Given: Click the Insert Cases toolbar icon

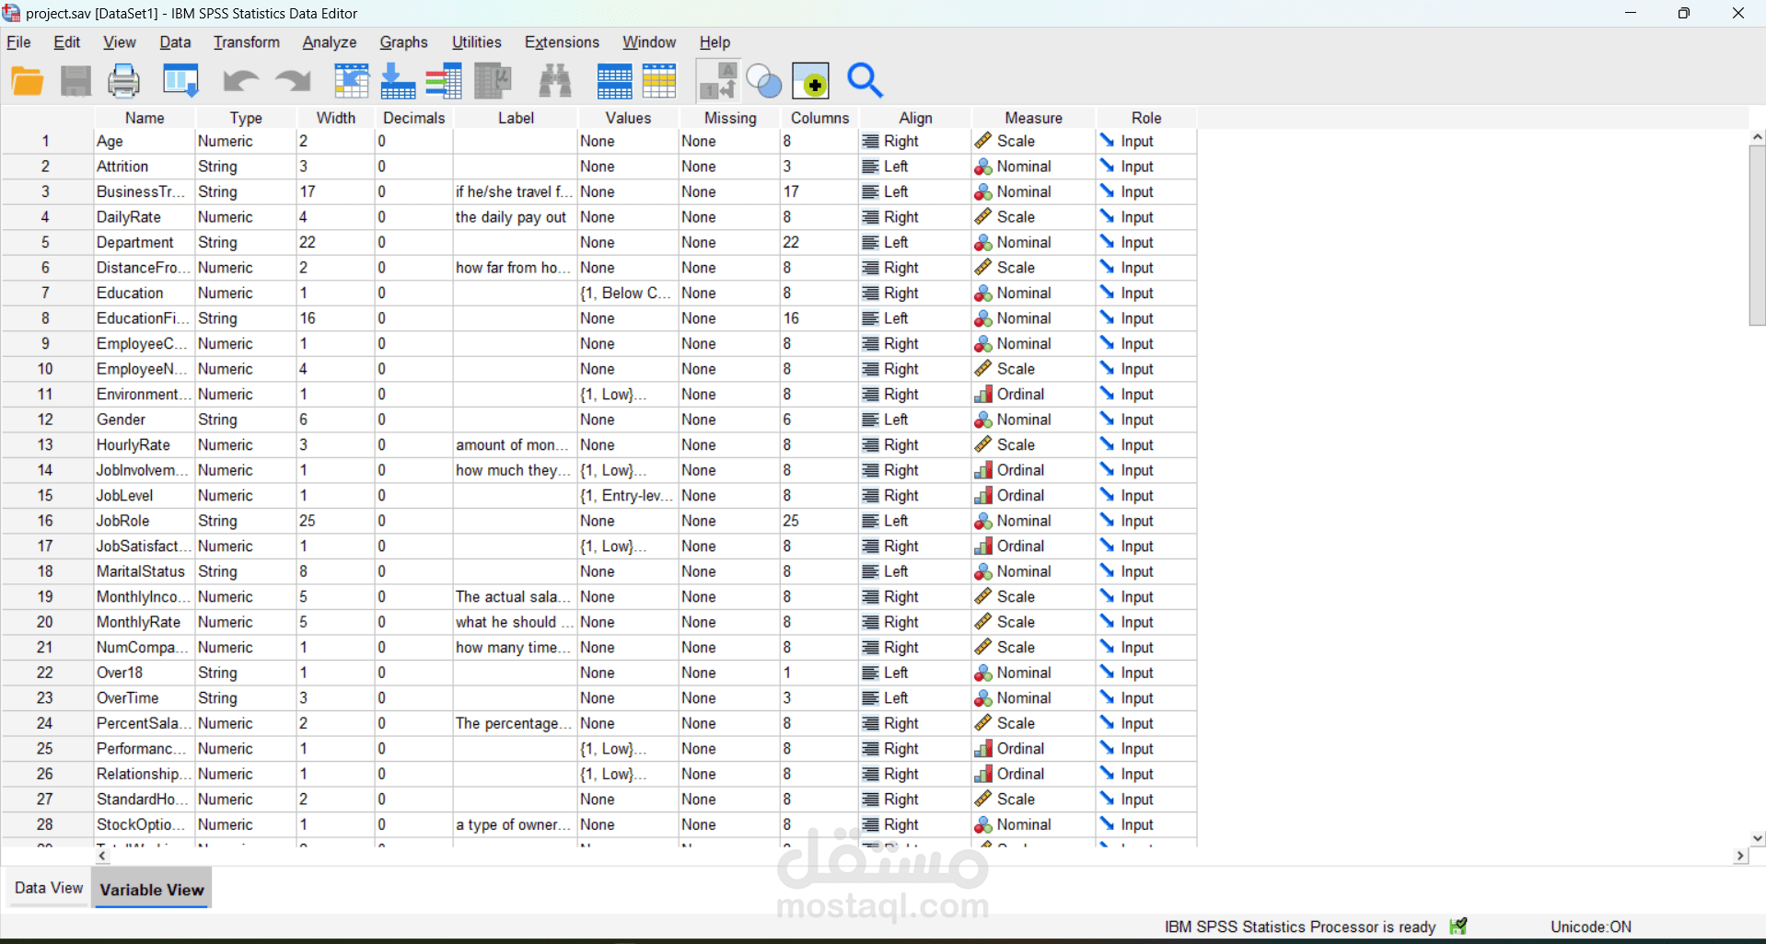Looking at the screenshot, I should tap(614, 82).
